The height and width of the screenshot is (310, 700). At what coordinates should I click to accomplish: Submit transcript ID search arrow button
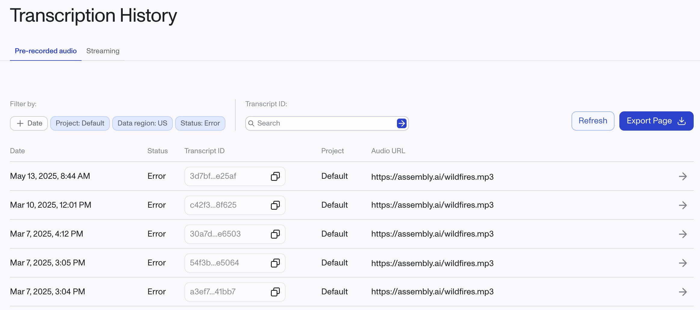401,123
